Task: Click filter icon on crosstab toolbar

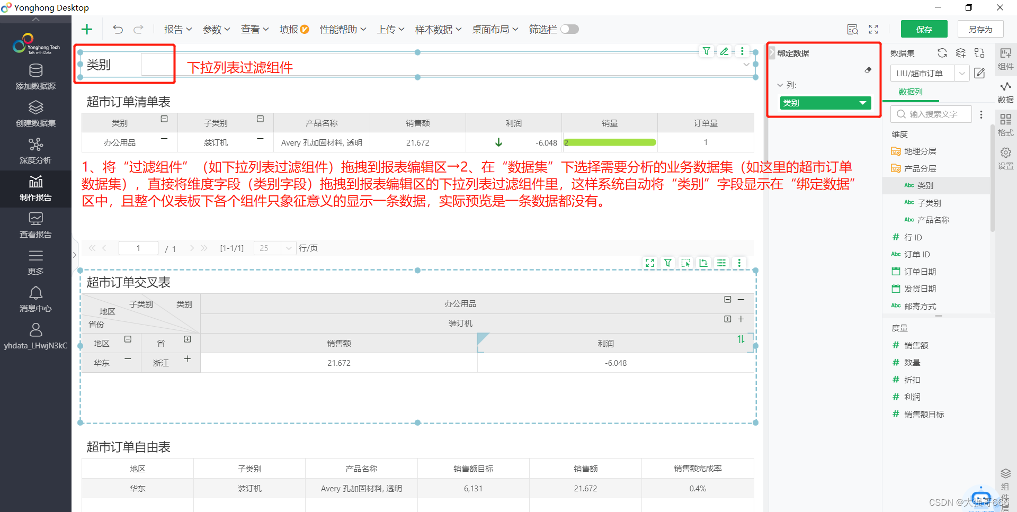Action: click(668, 263)
